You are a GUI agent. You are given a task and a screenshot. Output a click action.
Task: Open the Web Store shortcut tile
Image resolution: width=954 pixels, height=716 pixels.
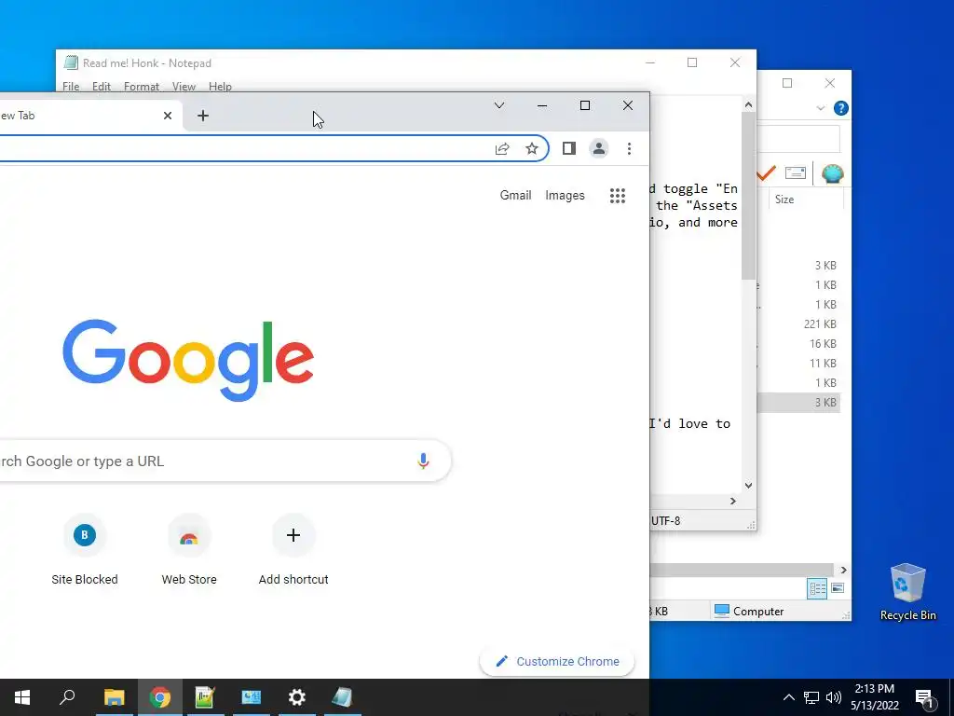(x=188, y=550)
